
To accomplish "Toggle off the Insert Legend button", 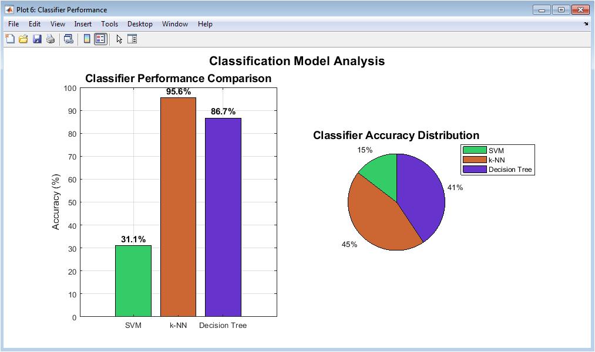I will tap(100, 39).
